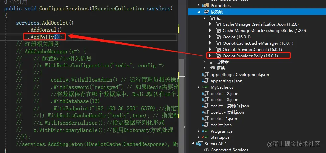This screenshot has height=153, width=326.
Task: Expand CacheManager.Serialization.Json package
Action: (x=210, y=24)
